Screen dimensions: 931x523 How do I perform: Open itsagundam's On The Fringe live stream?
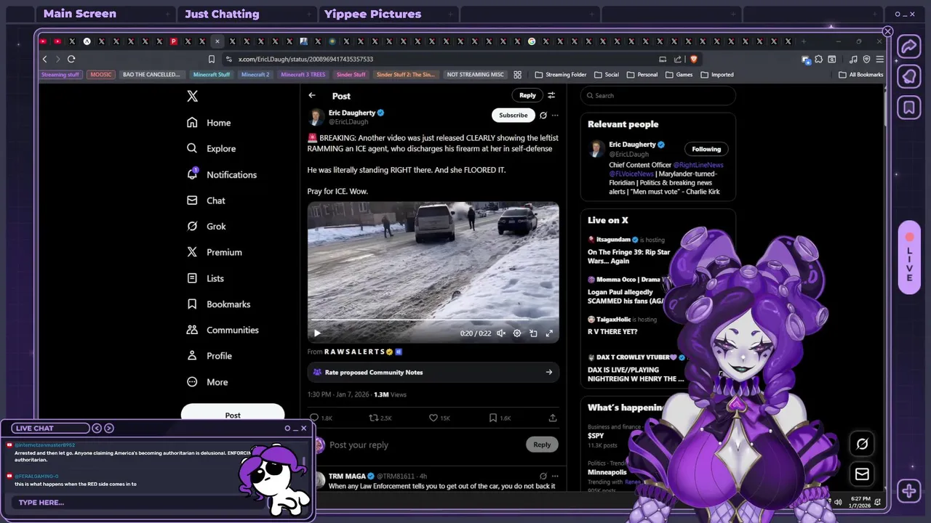tap(629, 251)
